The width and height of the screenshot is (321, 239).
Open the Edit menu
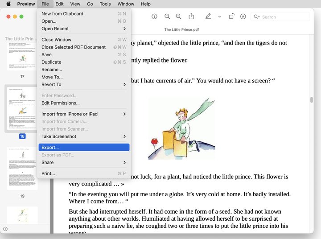coord(59,4)
